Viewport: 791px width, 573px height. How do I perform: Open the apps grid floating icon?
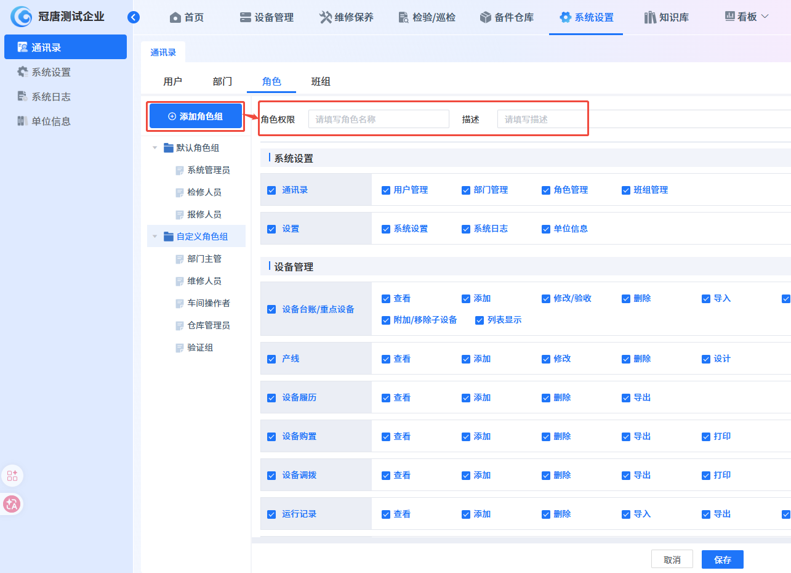pos(12,476)
